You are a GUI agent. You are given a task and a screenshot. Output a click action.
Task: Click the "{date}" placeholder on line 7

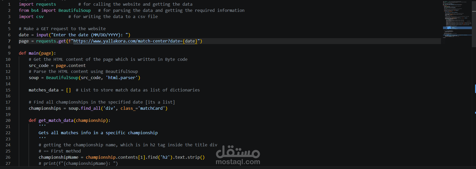(x=190, y=41)
